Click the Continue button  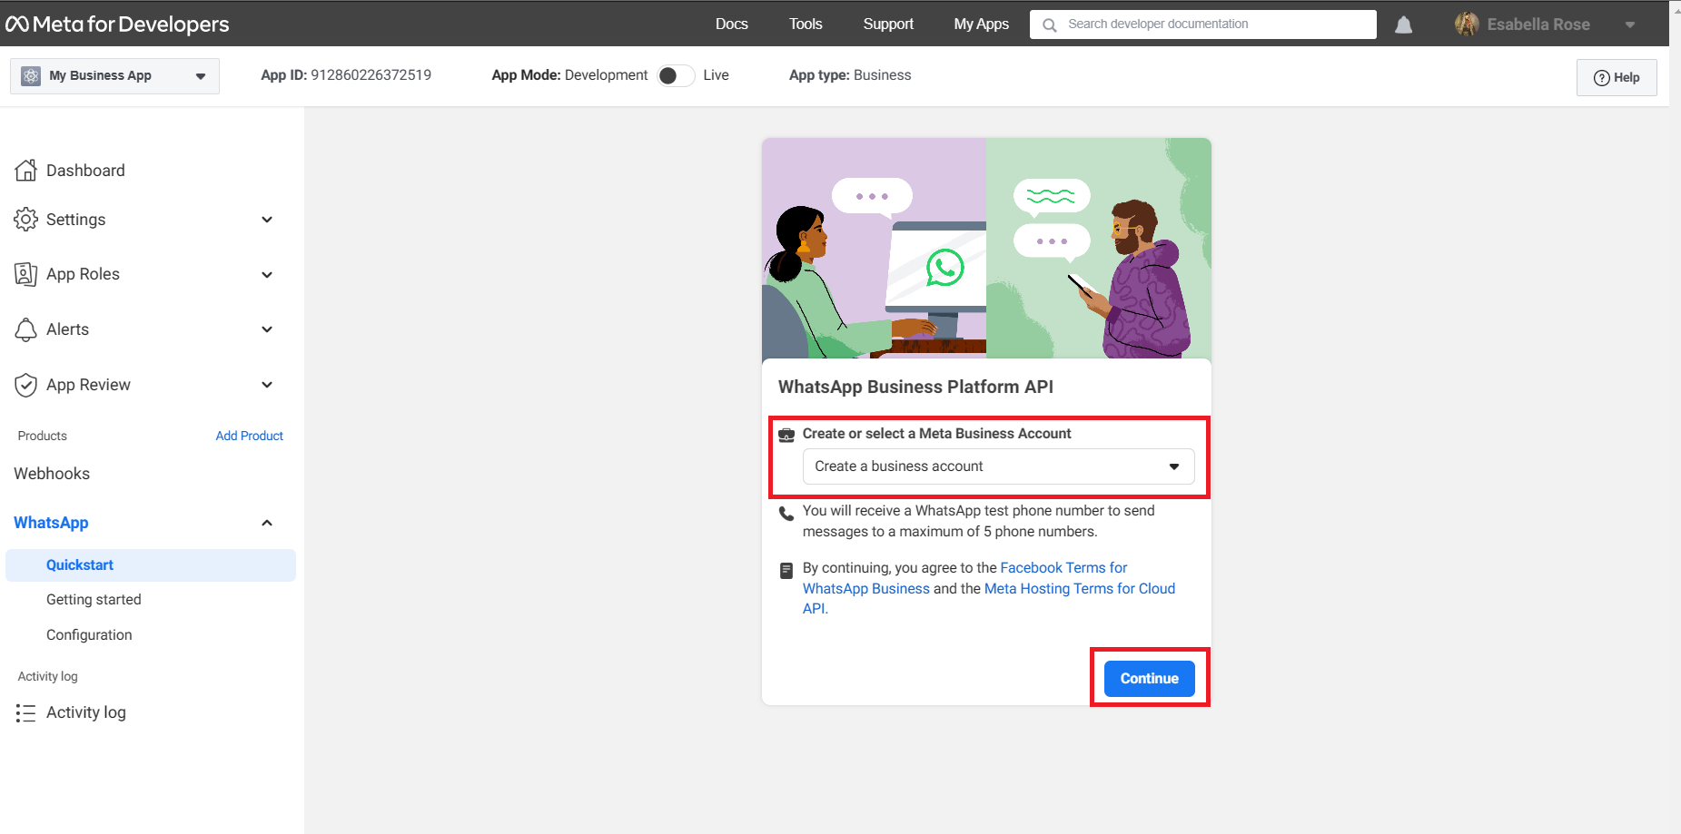pos(1149,679)
